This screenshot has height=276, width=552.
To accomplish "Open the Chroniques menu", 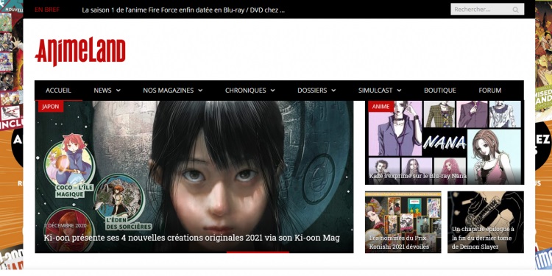I will (245, 91).
